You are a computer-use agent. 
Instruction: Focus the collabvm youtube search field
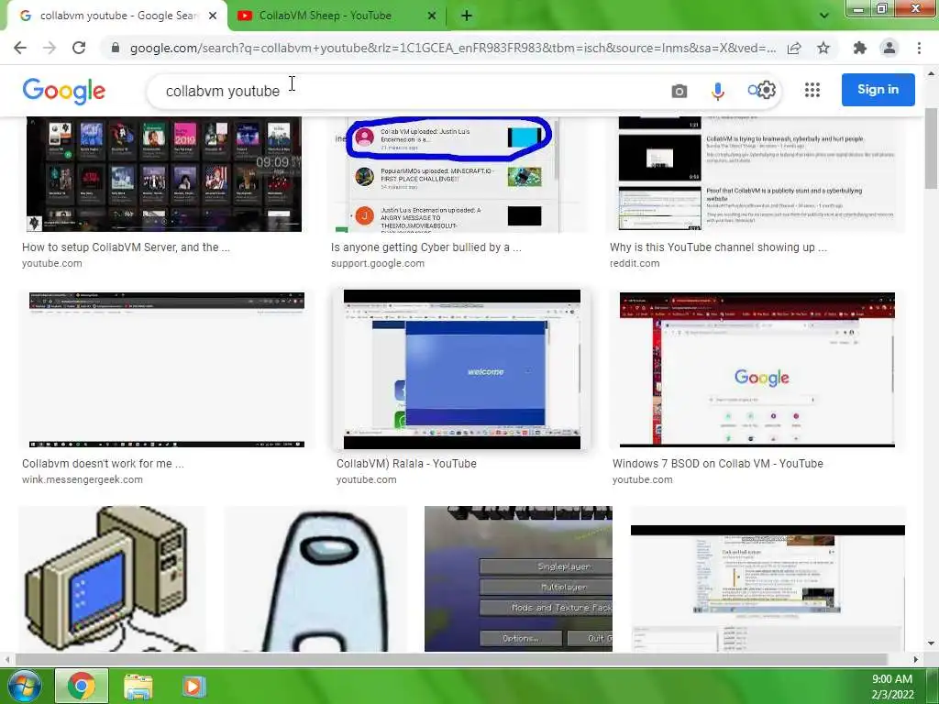click(407, 91)
